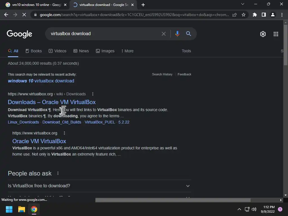288x216 pixels.
Task: Select the All results tab
Action: pos(13,51)
